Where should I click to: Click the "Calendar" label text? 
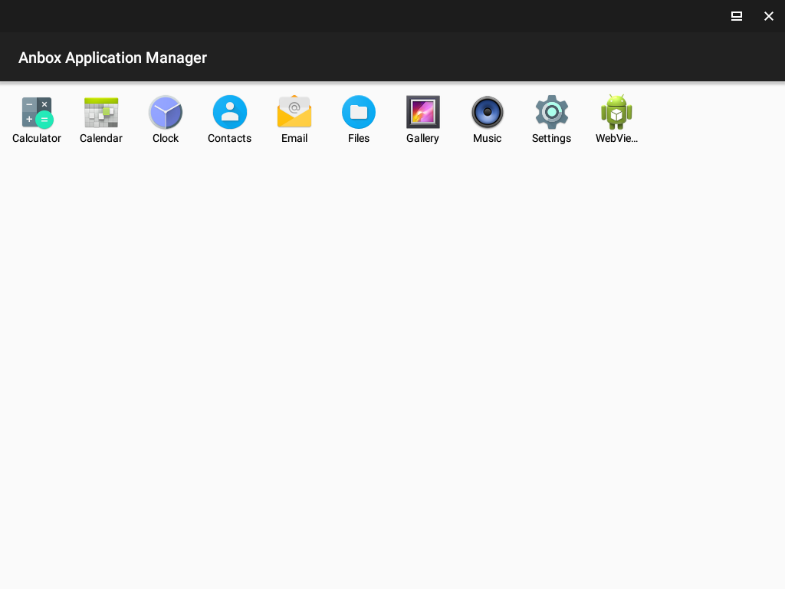tap(101, 138)
